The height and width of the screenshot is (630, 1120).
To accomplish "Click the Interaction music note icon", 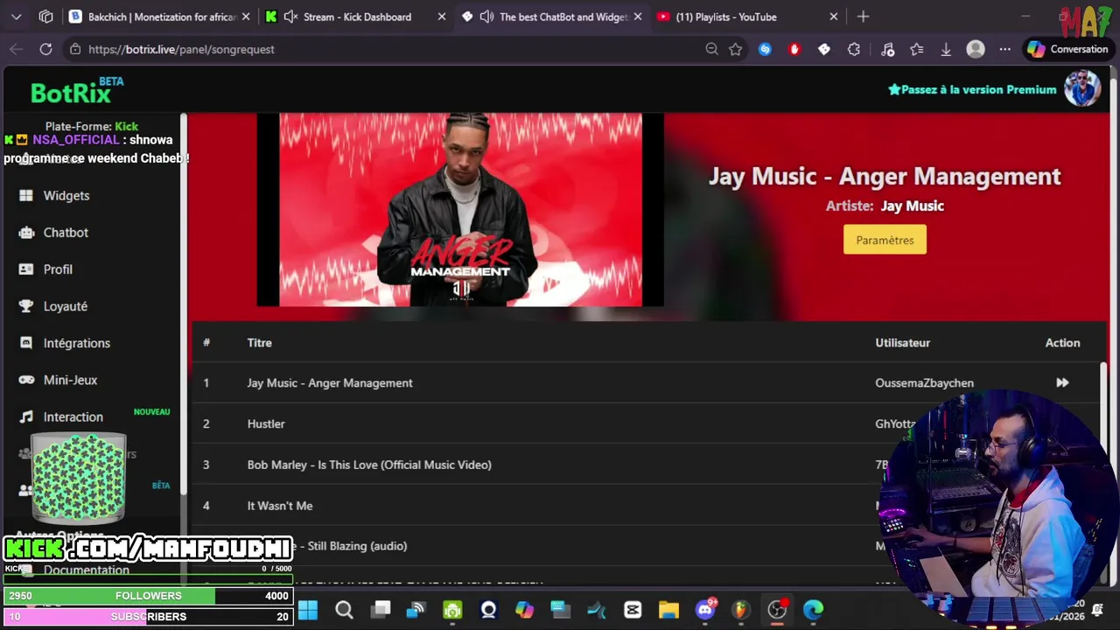I will (26, 416).
